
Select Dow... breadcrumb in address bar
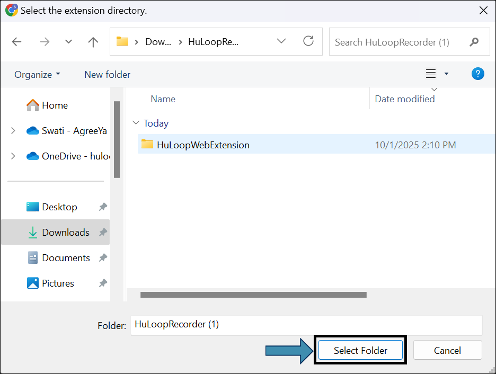pos(158,42)
